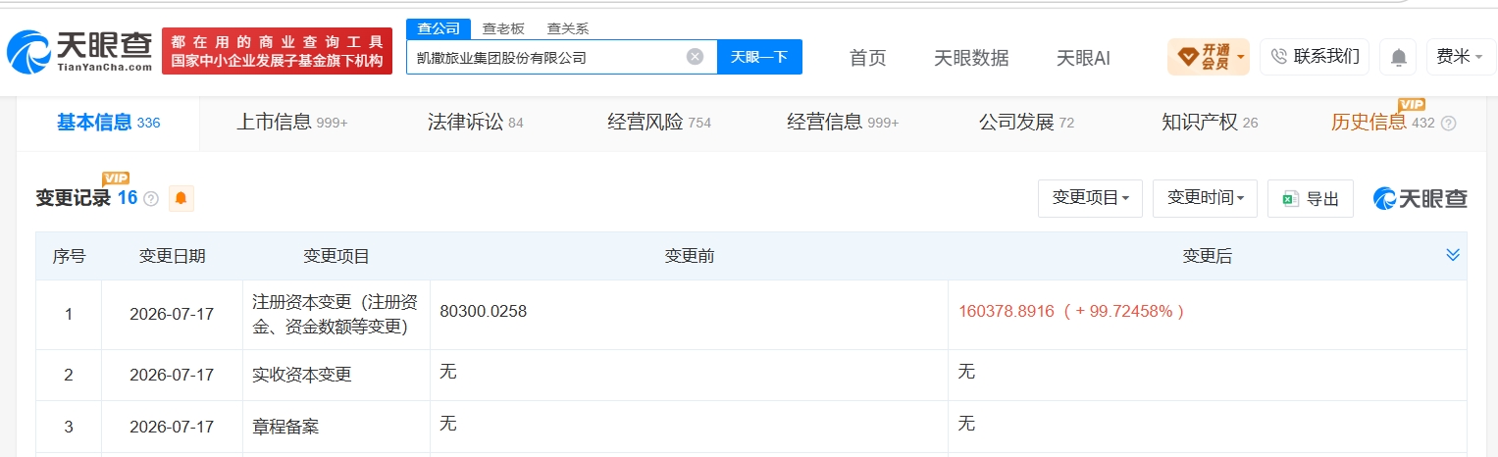Expand table rows with blue double chevron
Image resolution: width=1498 pixels, height=457 pixels.
(1453, 255)
